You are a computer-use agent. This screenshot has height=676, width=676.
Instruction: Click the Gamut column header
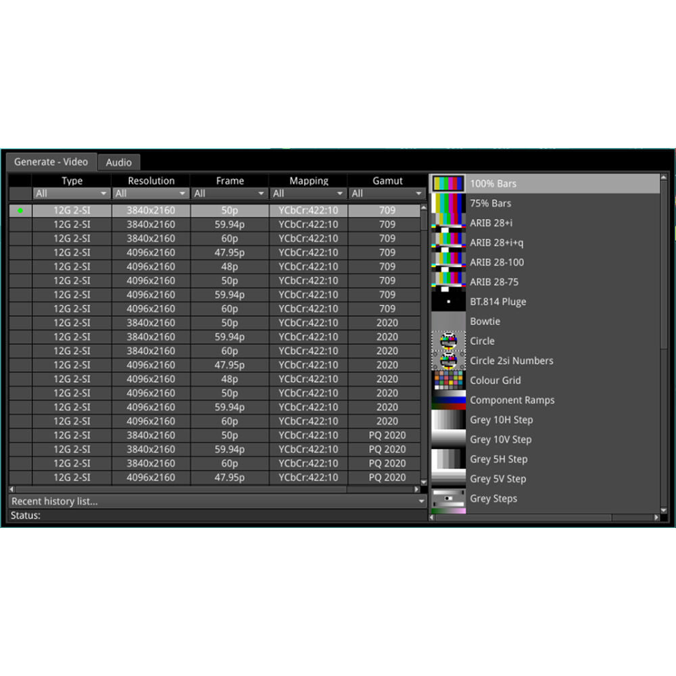(387, 180)
